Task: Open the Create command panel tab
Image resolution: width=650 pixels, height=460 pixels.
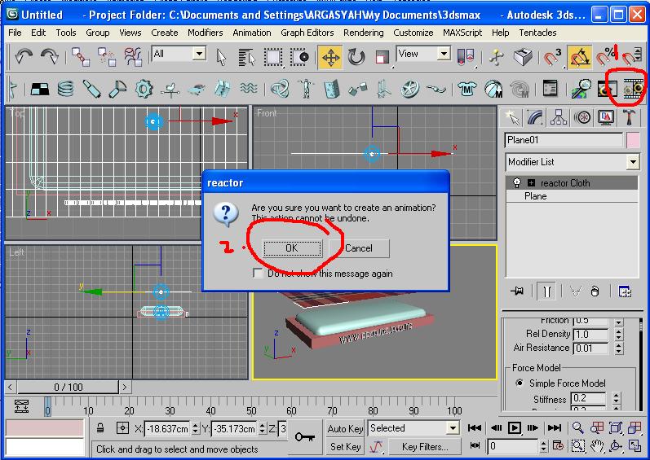Action: pyautogui.click(x=512, y=118)
